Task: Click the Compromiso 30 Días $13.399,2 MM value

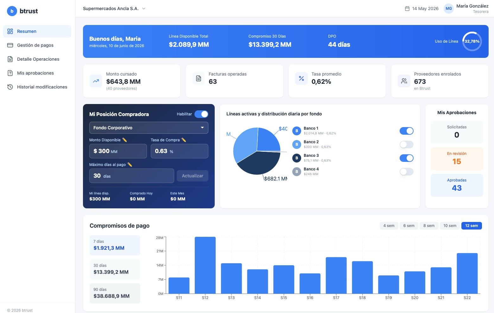Action: 270,45
